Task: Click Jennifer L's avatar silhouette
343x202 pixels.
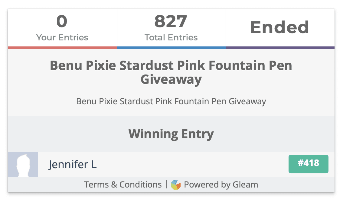Action: (x=23, y=164)
